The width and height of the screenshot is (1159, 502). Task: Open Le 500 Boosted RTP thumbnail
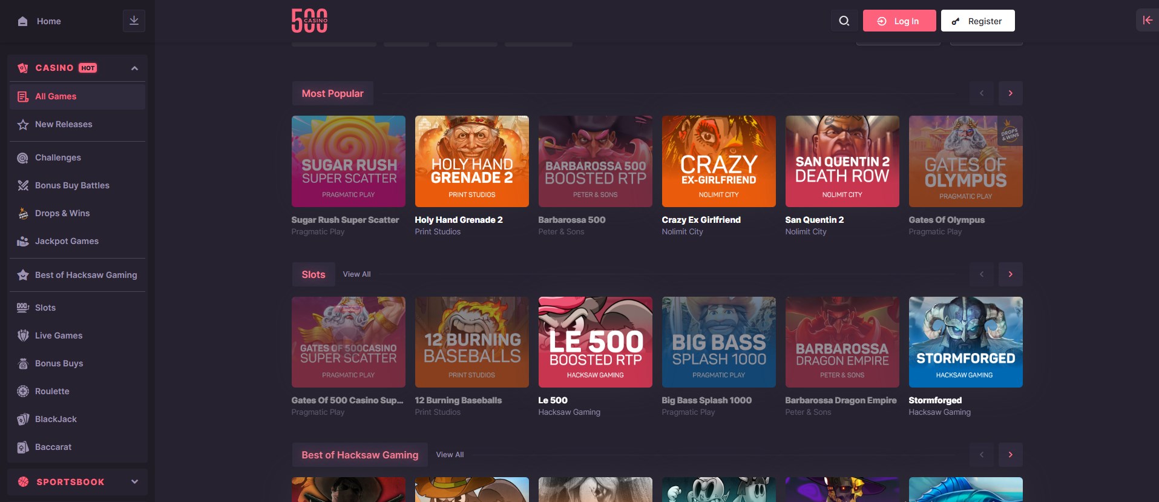[x=596, y=342]
